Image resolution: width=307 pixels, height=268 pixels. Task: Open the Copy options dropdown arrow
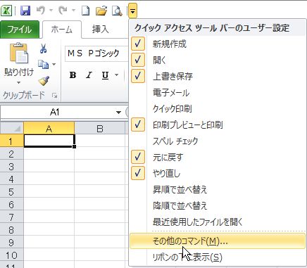click(54, 64)
